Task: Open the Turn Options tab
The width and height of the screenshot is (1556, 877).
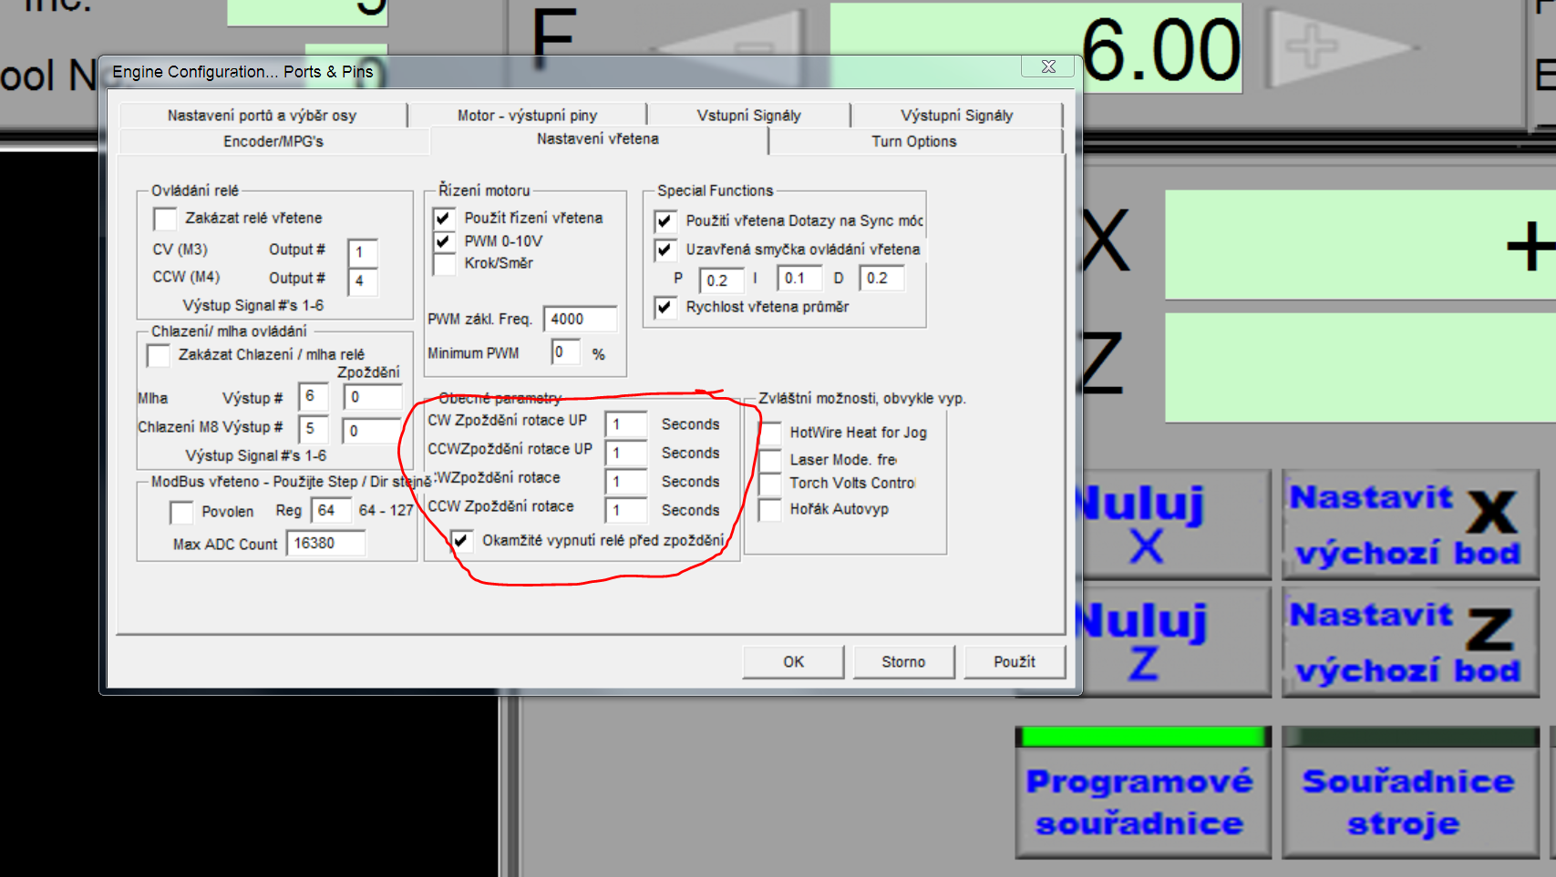Action: [x=913, y=141]
